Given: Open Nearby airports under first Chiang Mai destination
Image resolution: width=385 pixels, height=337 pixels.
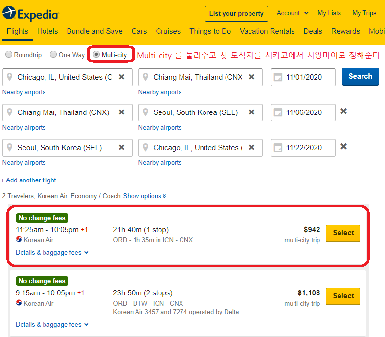Looking at the screenshot, I should [160, 92].
